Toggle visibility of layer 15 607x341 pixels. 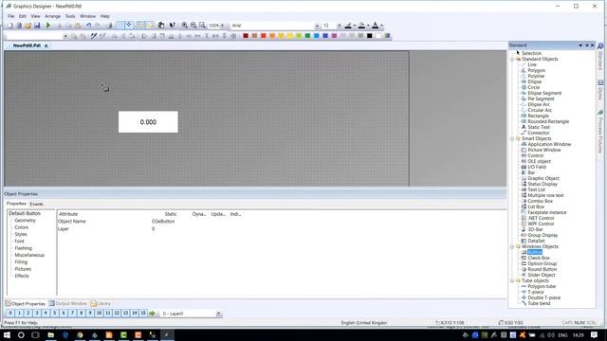[143, 314]
